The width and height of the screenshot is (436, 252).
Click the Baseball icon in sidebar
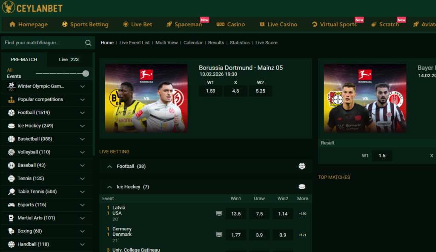(11, 165)
